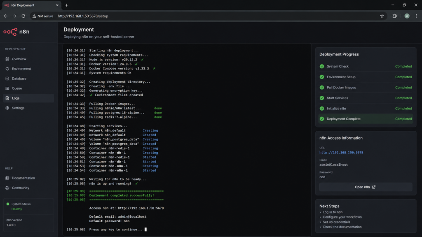422x237 pixels.
Task: Open the Environment sidebar item
Action: tap(28, 69)
